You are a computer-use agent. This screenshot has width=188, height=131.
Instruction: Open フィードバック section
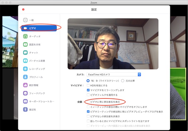click(x=37, y=93)
